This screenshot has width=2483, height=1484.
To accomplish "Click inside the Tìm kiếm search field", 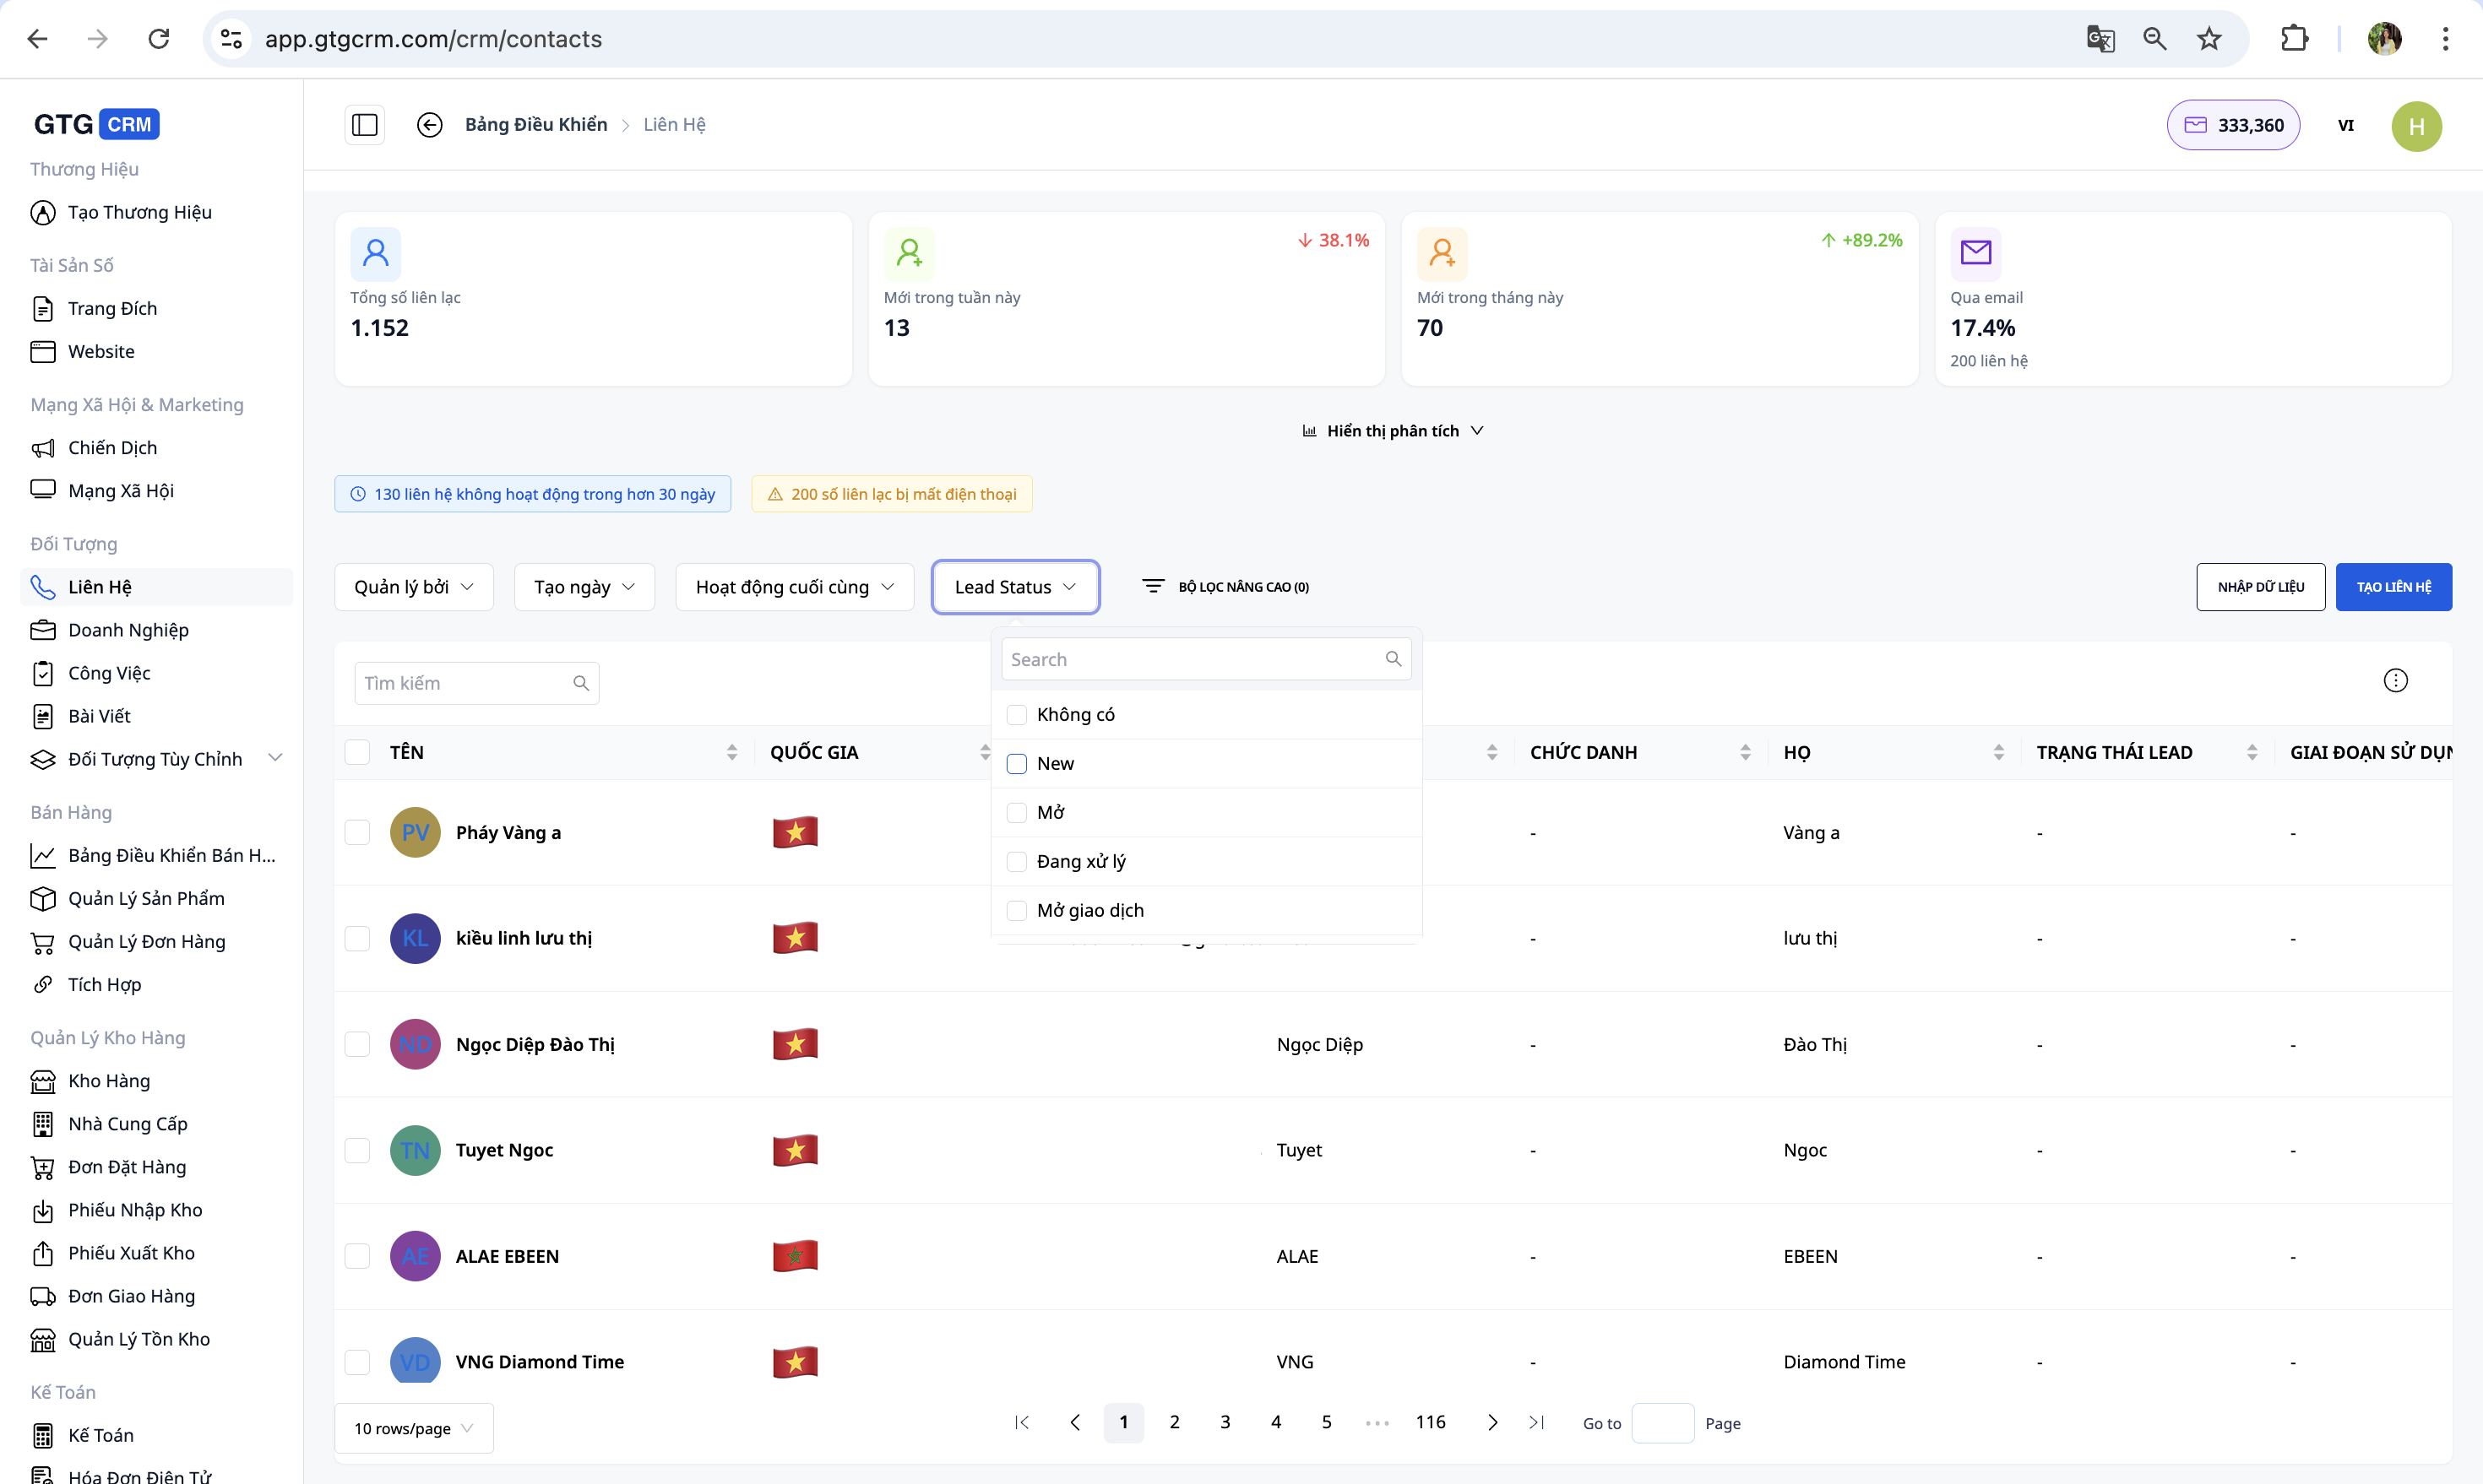I will (x=460, y=682).
